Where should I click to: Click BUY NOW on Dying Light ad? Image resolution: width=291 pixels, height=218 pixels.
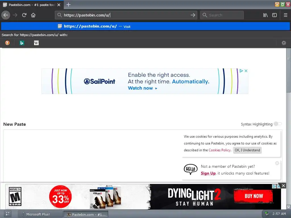tap(253, 196)
